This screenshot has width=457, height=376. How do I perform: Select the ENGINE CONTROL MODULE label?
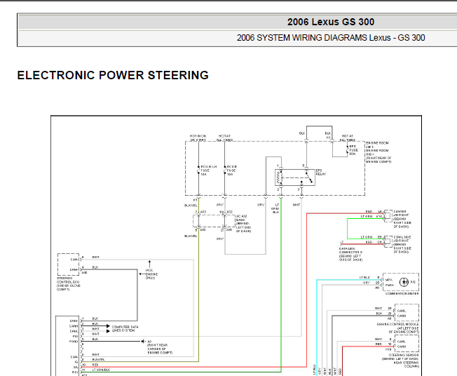(x=398, y=328)
